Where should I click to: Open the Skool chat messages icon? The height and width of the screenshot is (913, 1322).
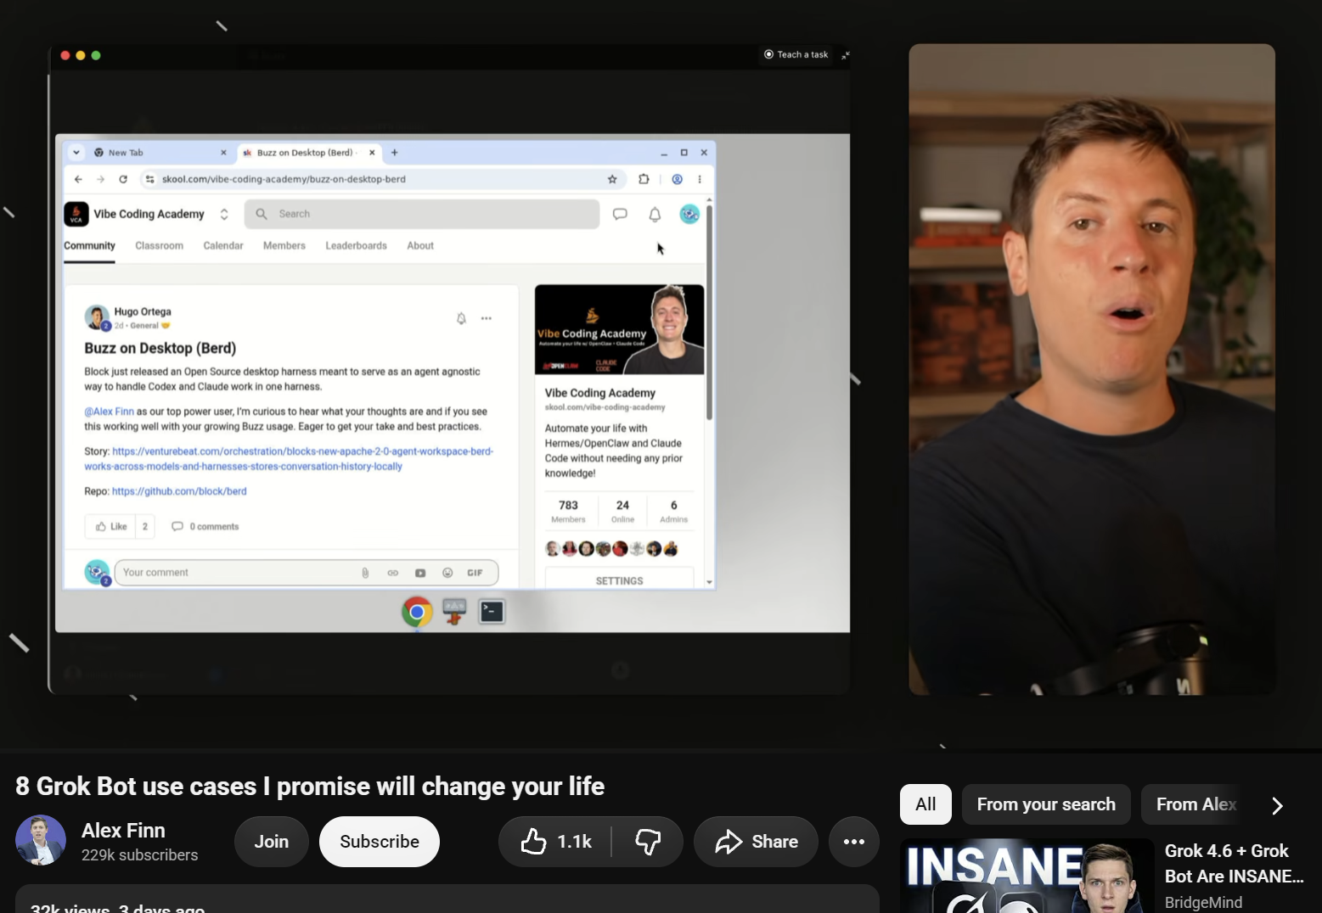(x=620, y=215)
